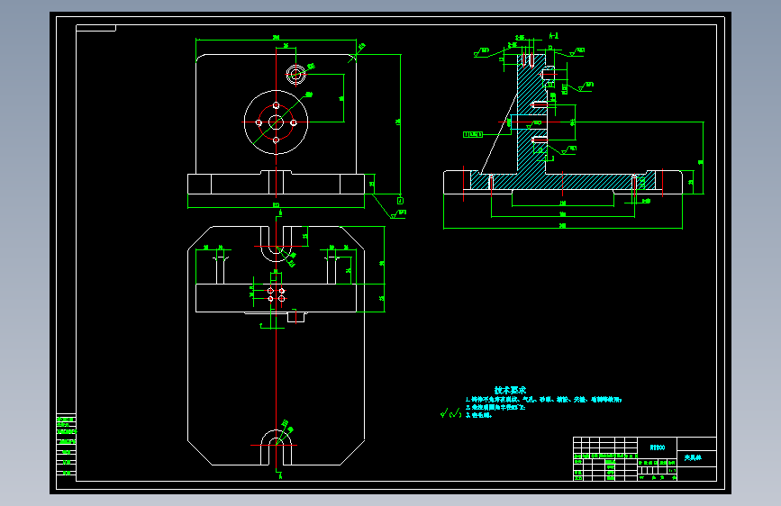
Task: Click the third technical requirement note line
Action: [478, 415]
